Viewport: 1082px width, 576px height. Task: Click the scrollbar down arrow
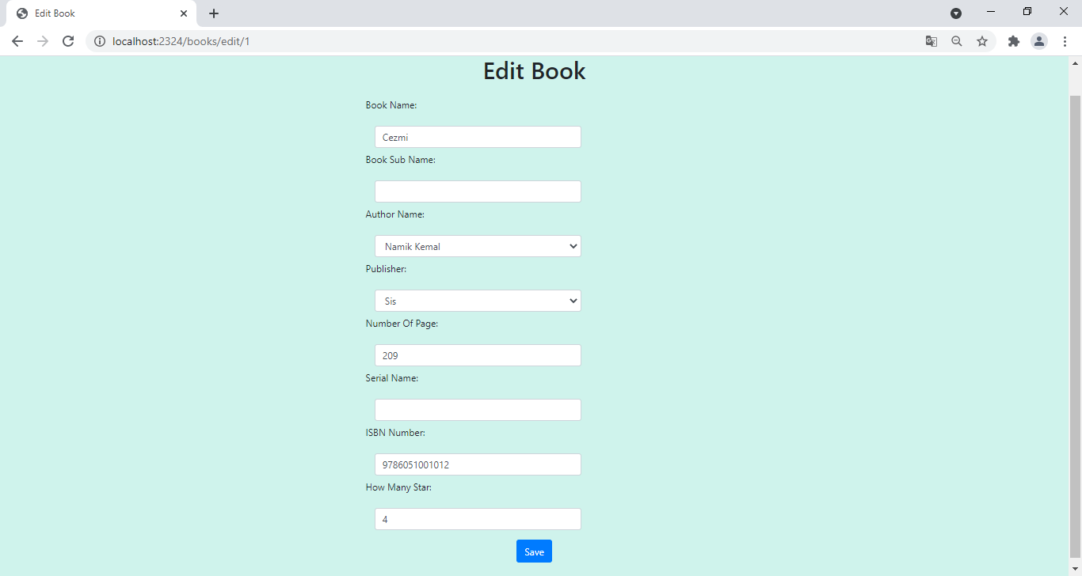[1075, 567]
